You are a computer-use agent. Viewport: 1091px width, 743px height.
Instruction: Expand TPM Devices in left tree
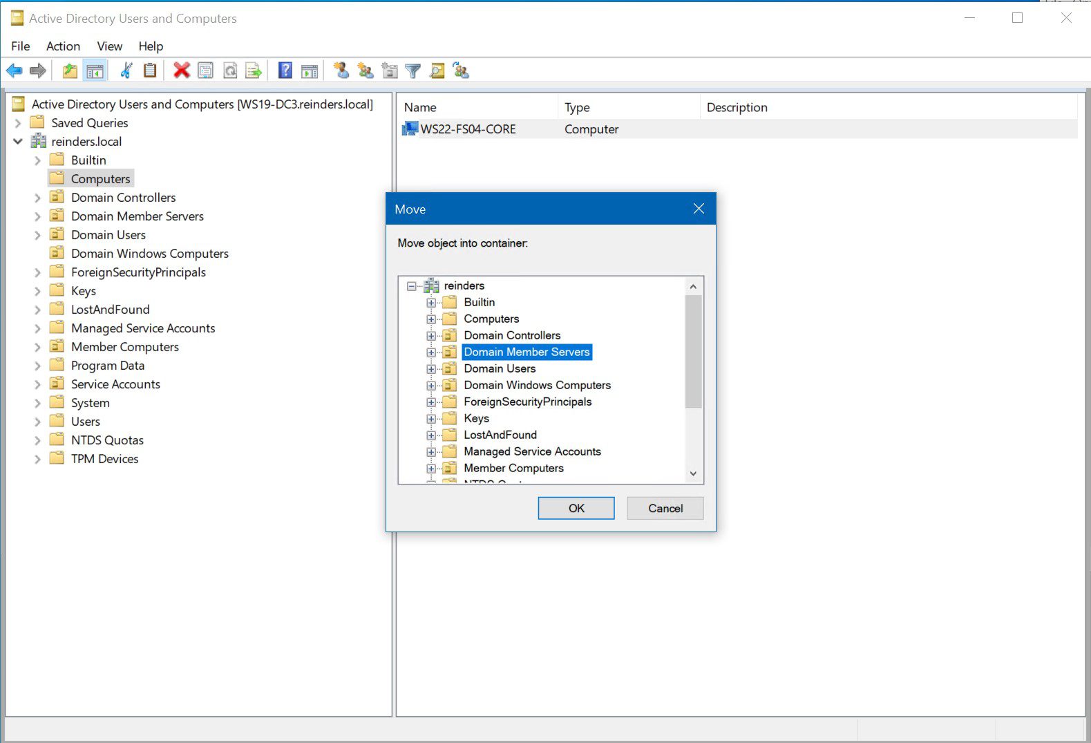37,459
